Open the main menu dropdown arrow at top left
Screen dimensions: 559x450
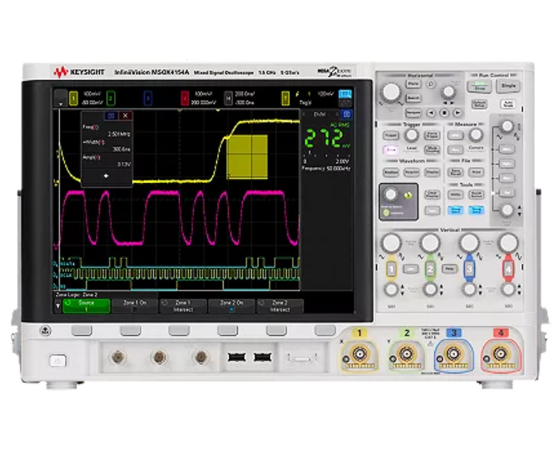(x=61, y=98)
